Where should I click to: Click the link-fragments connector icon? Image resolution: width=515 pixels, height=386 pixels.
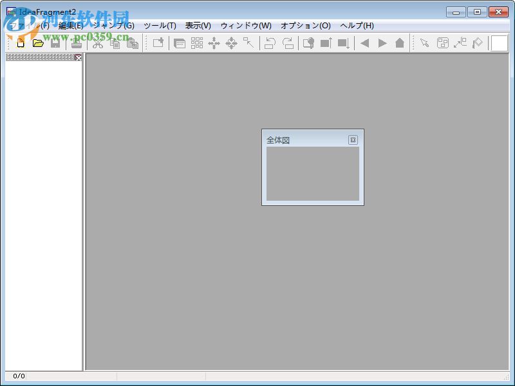tap(460, 43)
